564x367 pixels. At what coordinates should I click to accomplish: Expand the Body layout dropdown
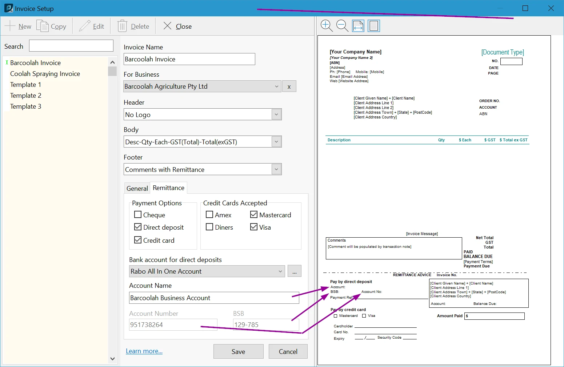click(x=276, y=142)
